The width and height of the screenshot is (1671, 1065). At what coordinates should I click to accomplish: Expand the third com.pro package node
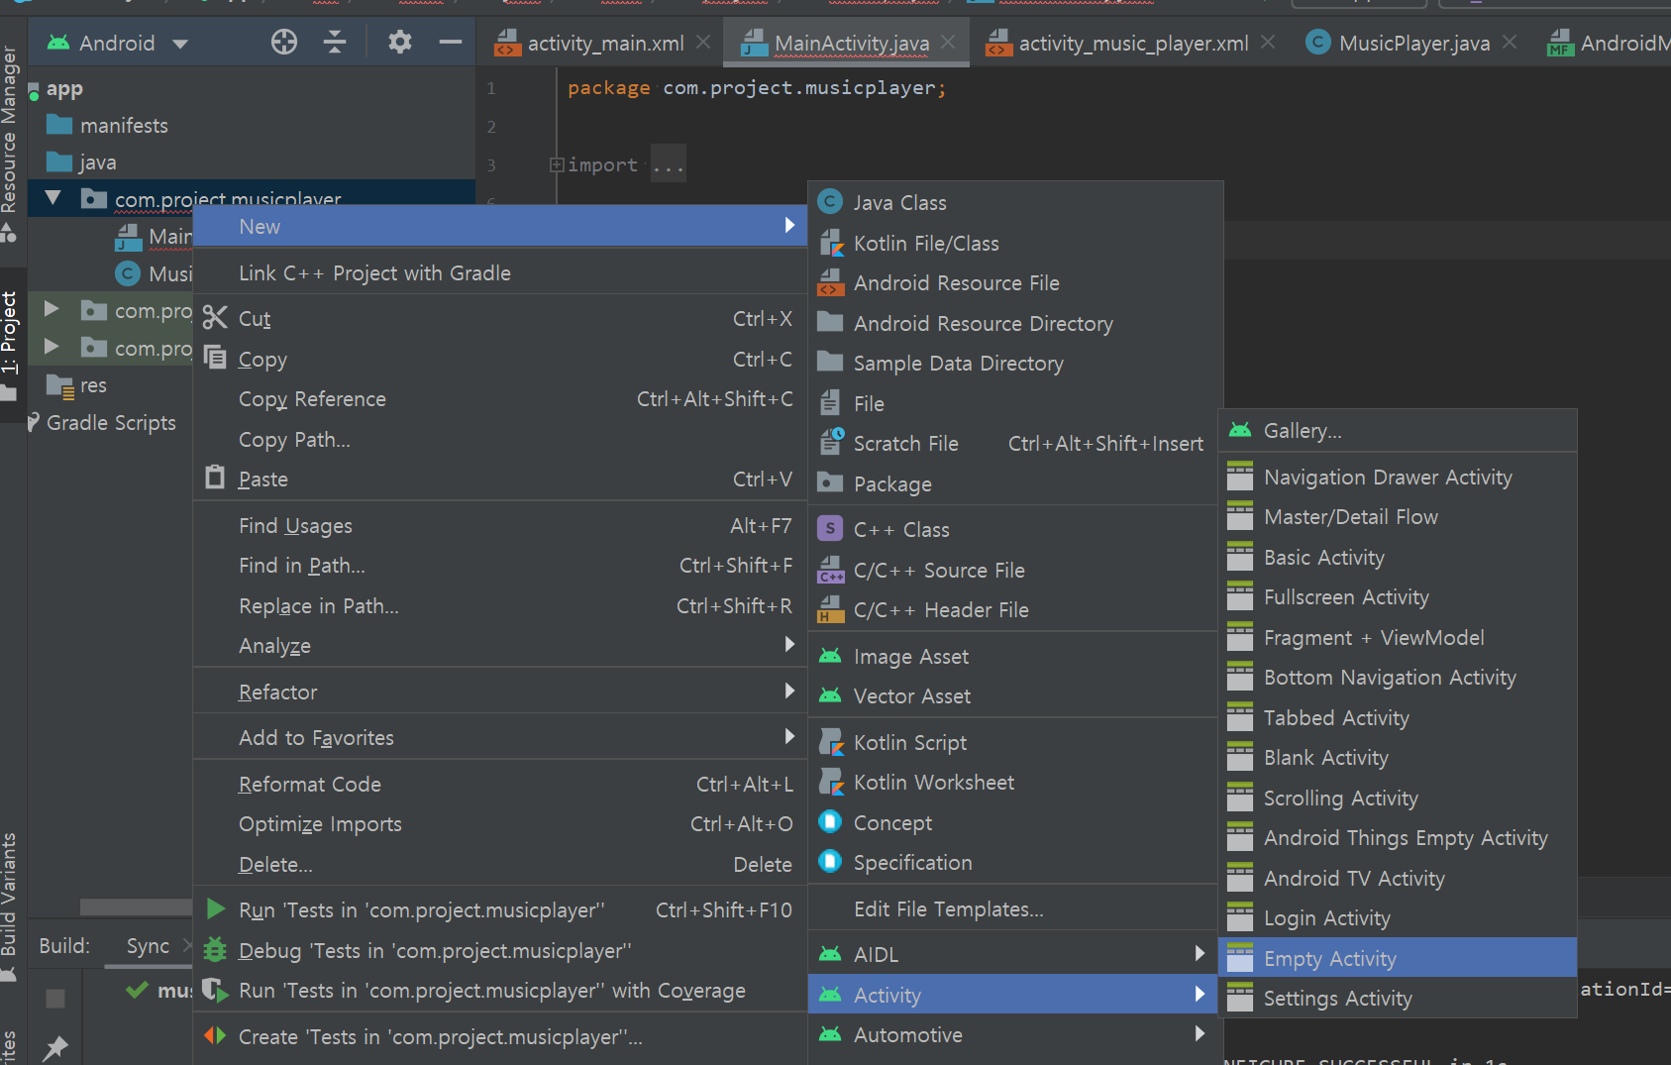tap(52, 348)
